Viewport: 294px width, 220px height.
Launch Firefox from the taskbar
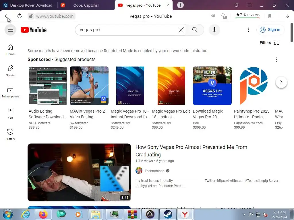[43, 214]
